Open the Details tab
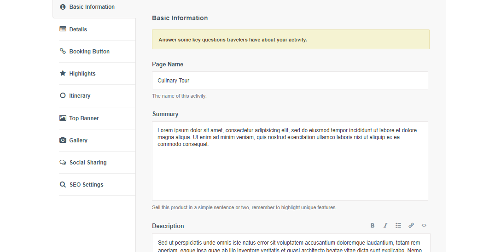The height and width of the screenshot is (252, 495). coord(78,29)
